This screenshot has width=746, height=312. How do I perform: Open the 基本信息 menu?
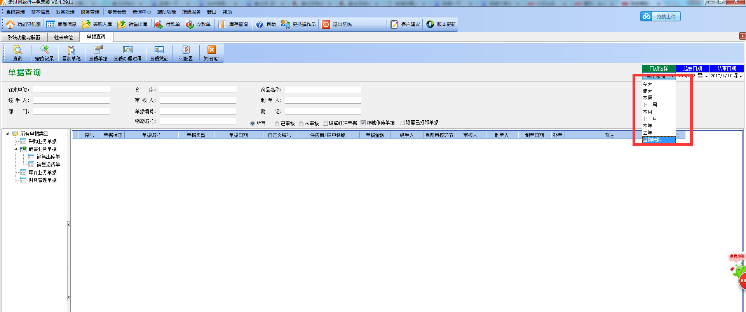[x=40, y=12]
